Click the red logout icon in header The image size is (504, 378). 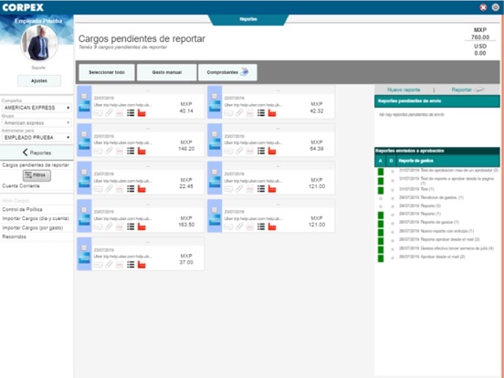click(483, 7)
